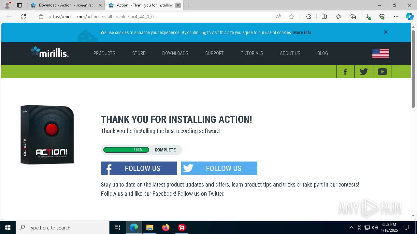This screenshot has width=417, height=234.
Task: Open the STORE menu item
Action: click(x=139, y=53)
